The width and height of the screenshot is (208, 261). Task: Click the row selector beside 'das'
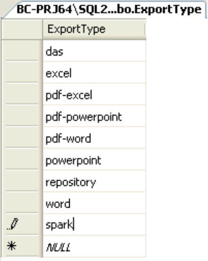pos(22,51)
